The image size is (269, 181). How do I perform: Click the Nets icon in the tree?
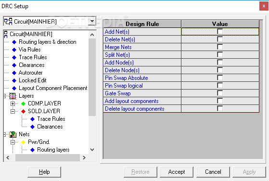tap(13, 134)
